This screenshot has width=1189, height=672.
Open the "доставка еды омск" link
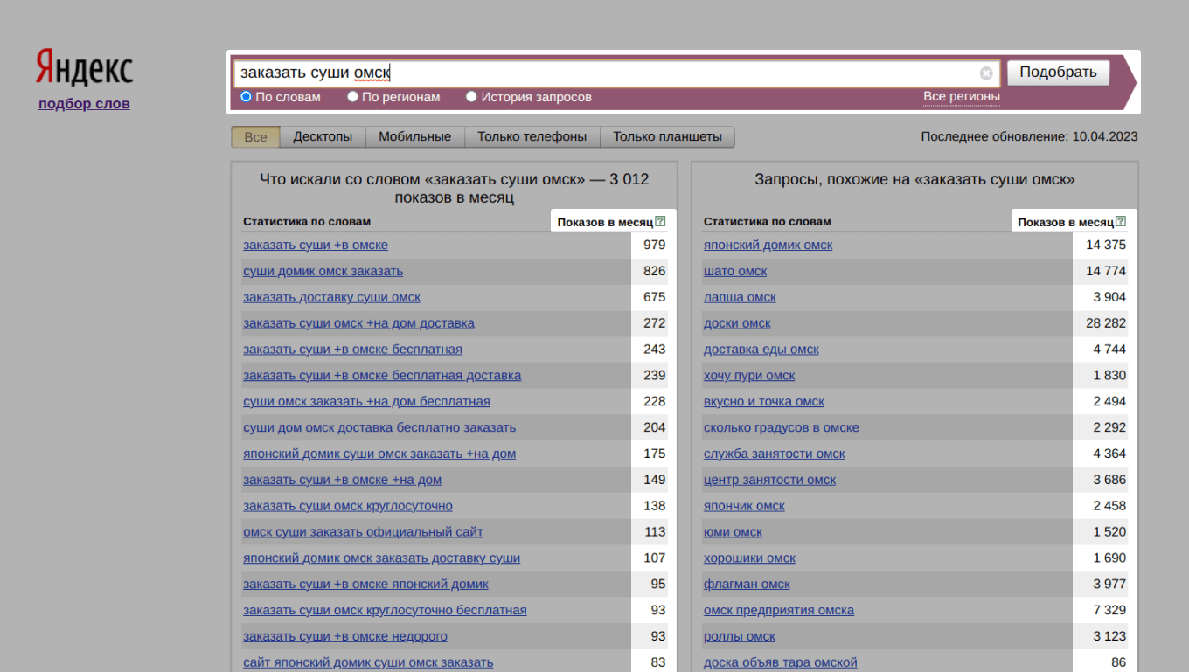click(x=761, y=350)
